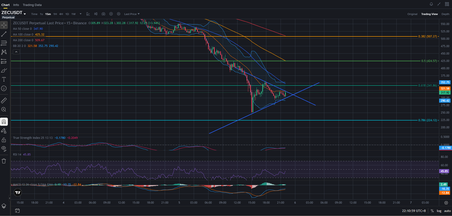Image resolution: width=452 pixels, height=216 pixels.
Task: Select the Time interval option
Action: [34, 14]
